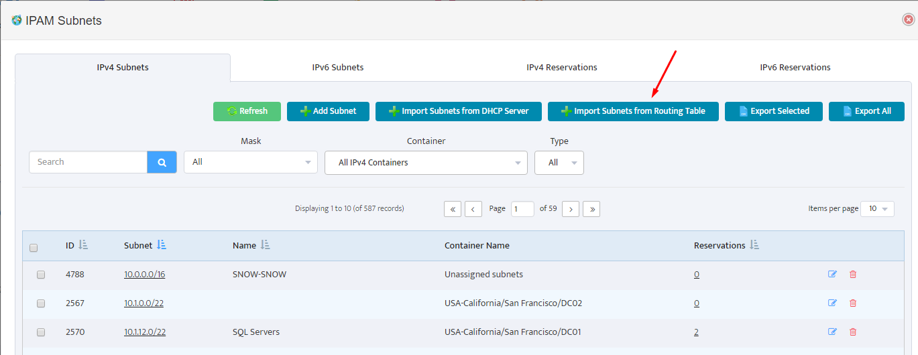Image resolution: width=918 pixels, height=355 pixels.
Task: Click the 'Displaying 1 to 10' records text
Action: (349, 208)
